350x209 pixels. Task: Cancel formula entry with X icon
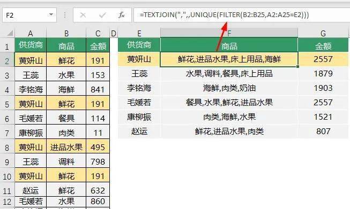[83, 15]
